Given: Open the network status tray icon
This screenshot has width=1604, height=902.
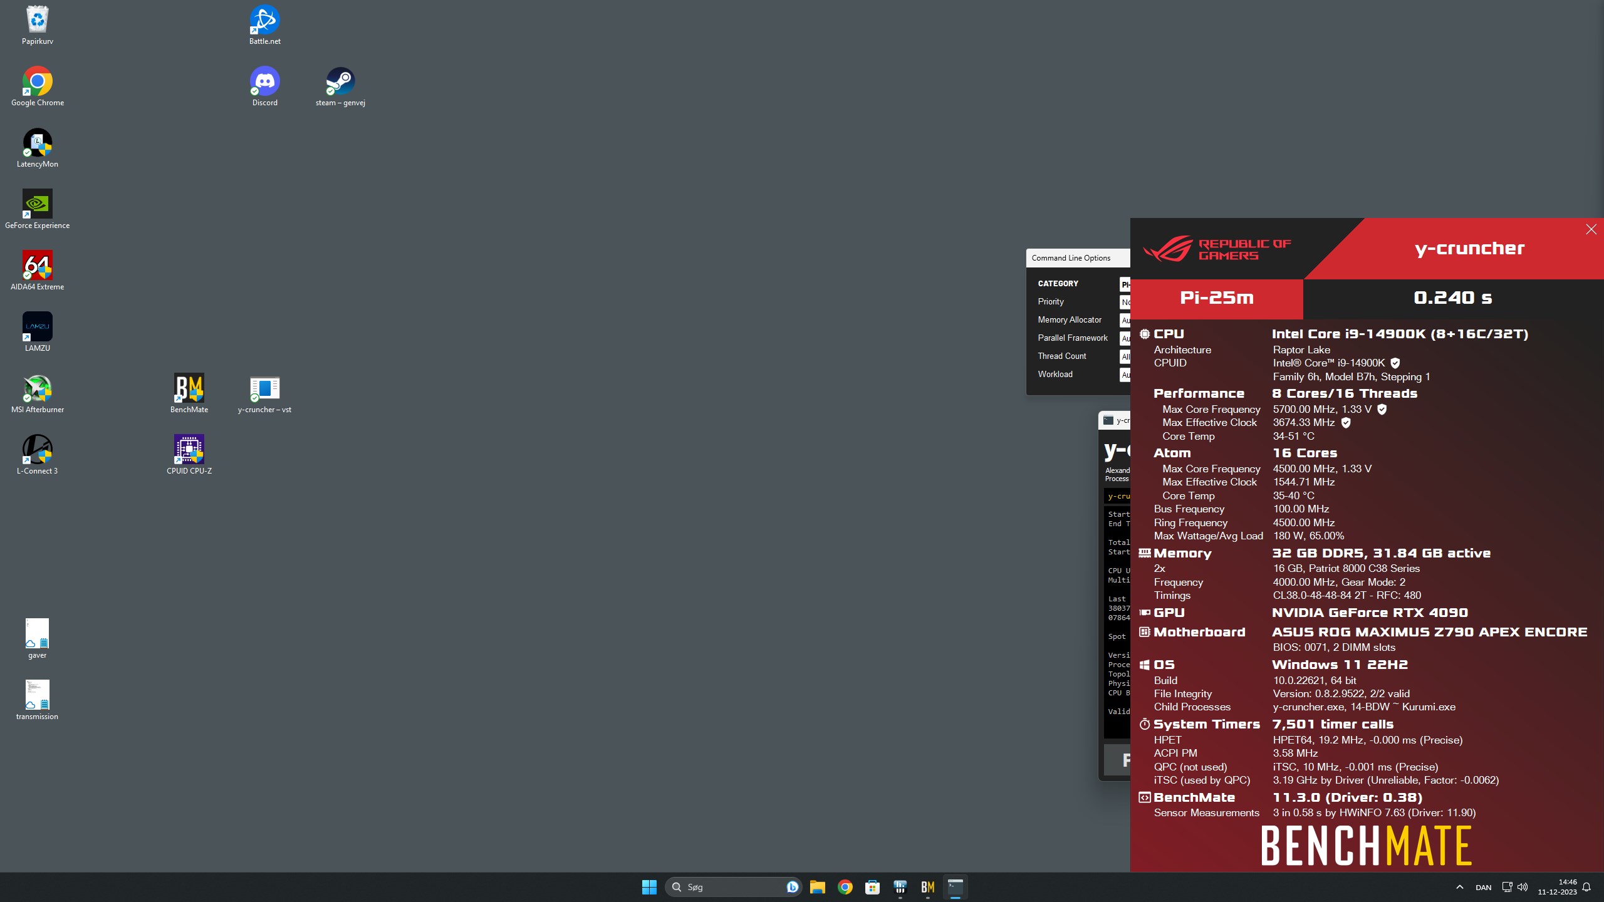Looking at the screenshot, I should point(1507,887).
